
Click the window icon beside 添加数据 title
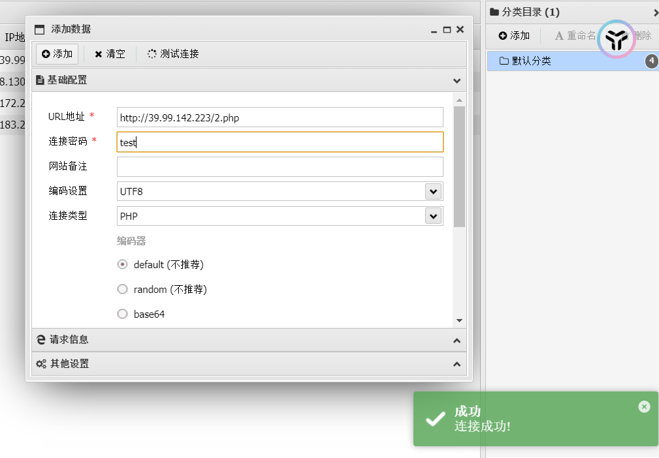[x=39, y=29]
